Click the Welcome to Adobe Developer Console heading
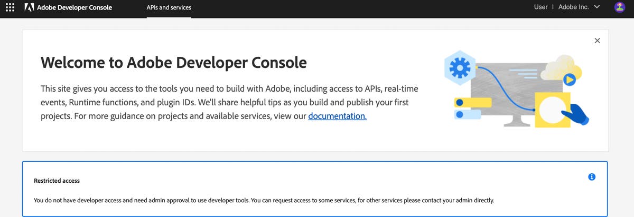Image resolution: width=634 pixels, height=217 pixels. [174, 63]
